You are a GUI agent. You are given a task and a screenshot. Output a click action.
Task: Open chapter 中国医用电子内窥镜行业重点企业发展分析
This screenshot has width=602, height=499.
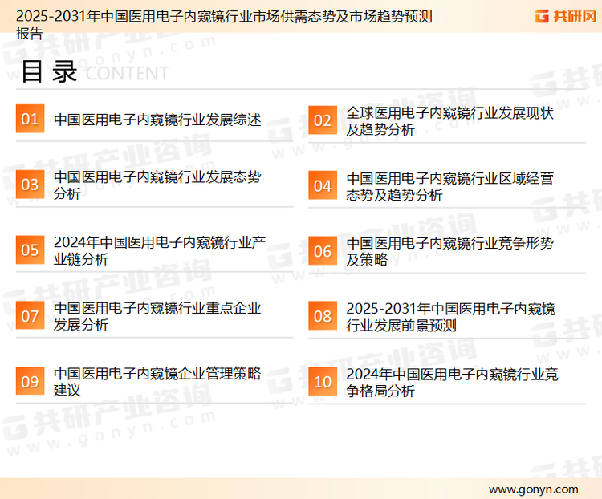(157, 316)
